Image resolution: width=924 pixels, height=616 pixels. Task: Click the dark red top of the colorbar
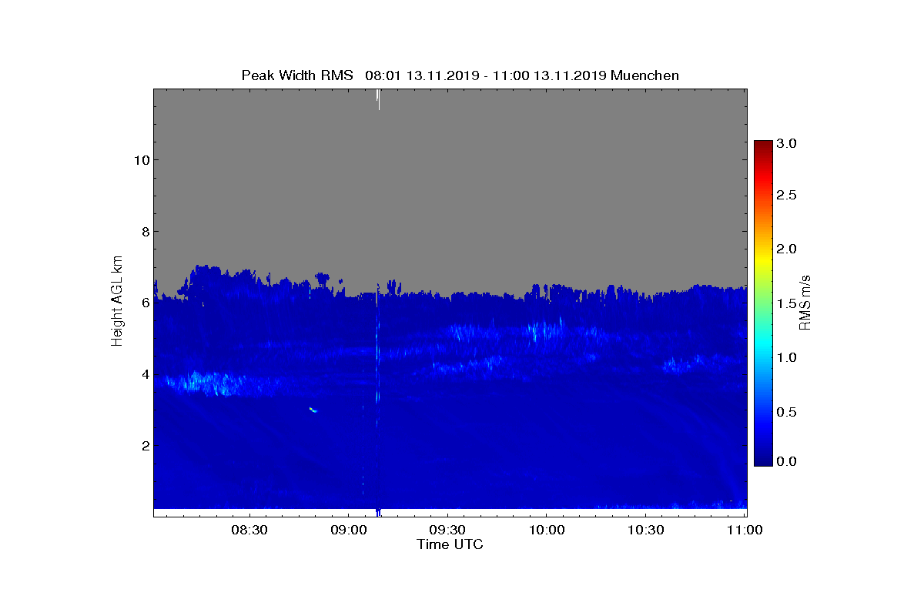click(763, 146)
